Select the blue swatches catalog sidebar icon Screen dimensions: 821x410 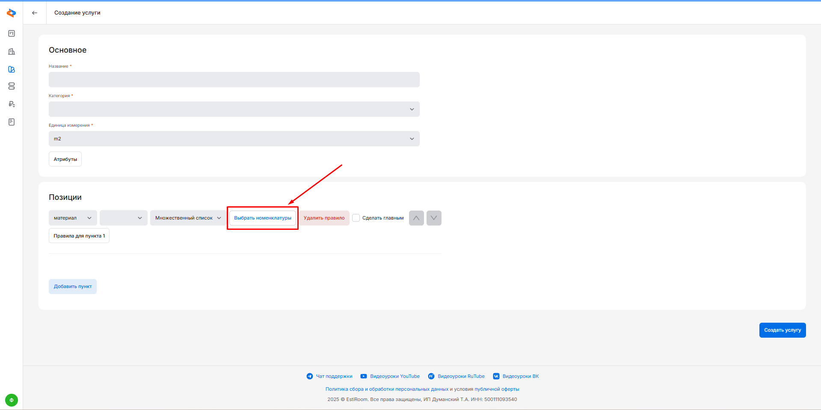(x=12, y=69)
